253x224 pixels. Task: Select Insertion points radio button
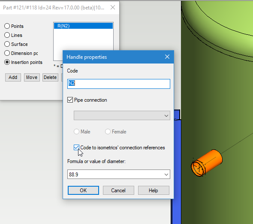(7, 62)
